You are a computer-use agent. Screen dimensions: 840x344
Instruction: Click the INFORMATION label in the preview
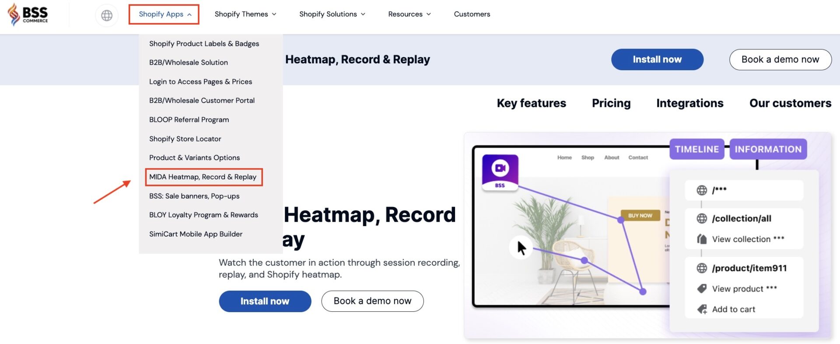pos(768,149)
